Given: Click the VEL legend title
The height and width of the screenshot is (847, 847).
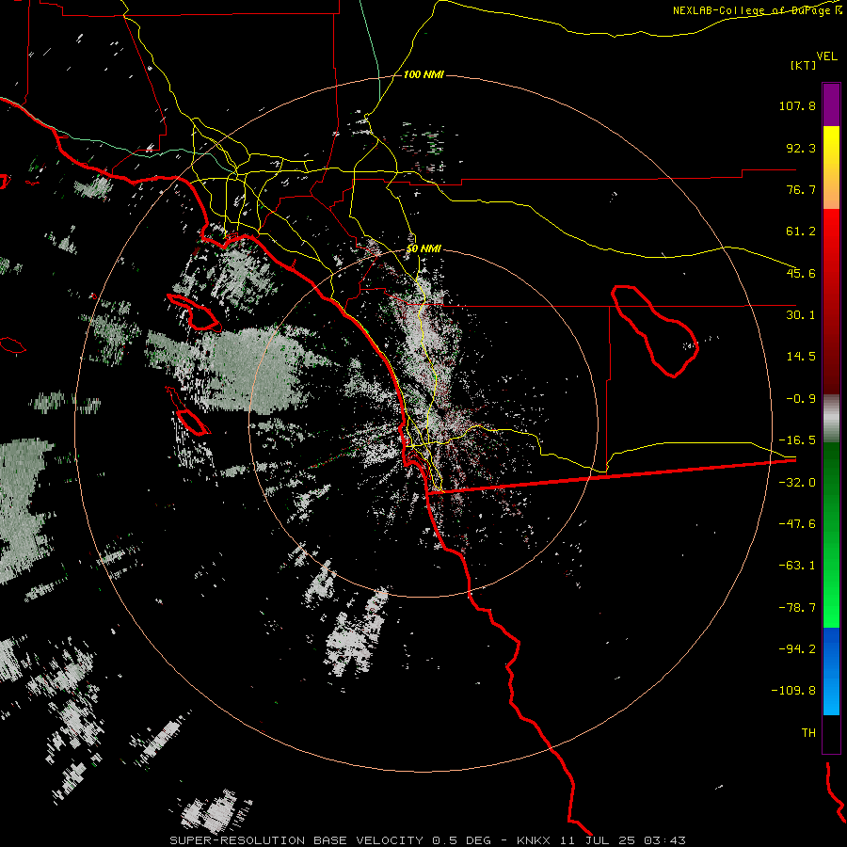Looking at the screenshot, I should point(826,56).
